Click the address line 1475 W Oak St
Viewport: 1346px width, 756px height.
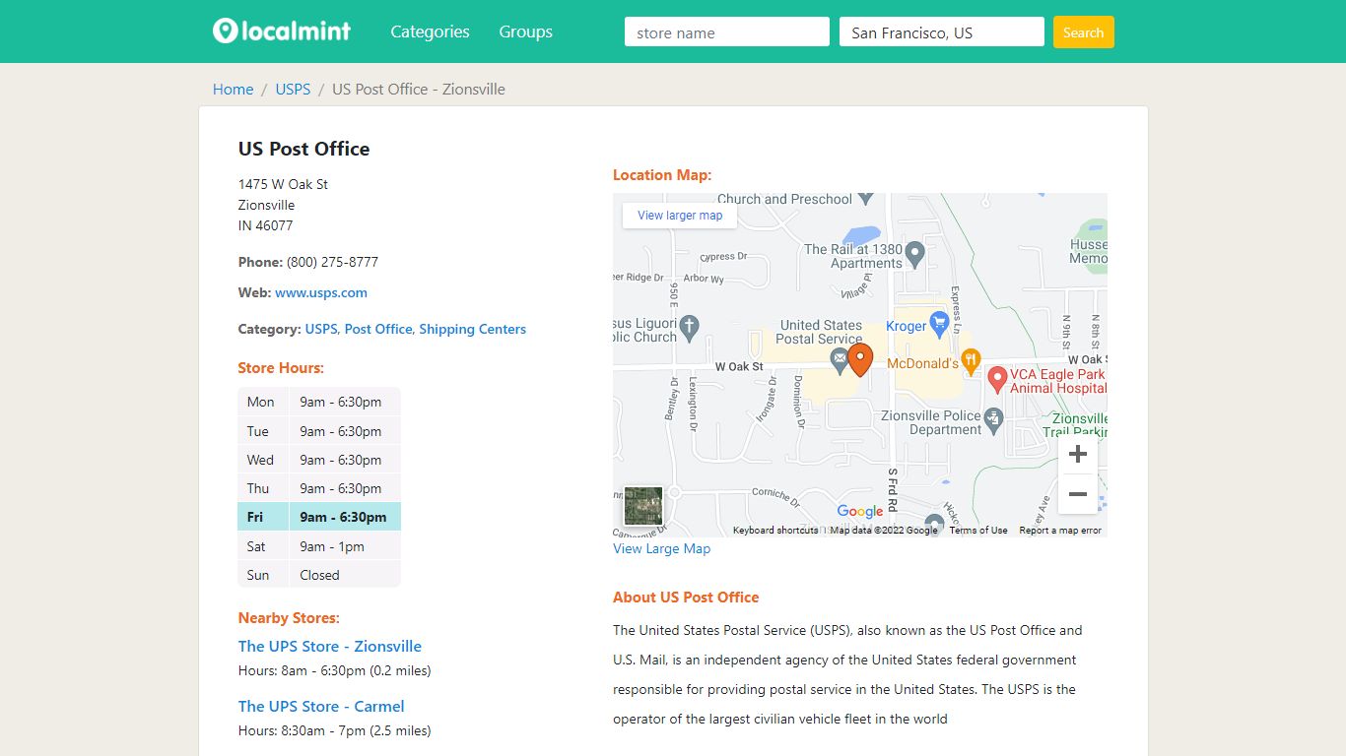pyautogui.click(x=283, y=184)
